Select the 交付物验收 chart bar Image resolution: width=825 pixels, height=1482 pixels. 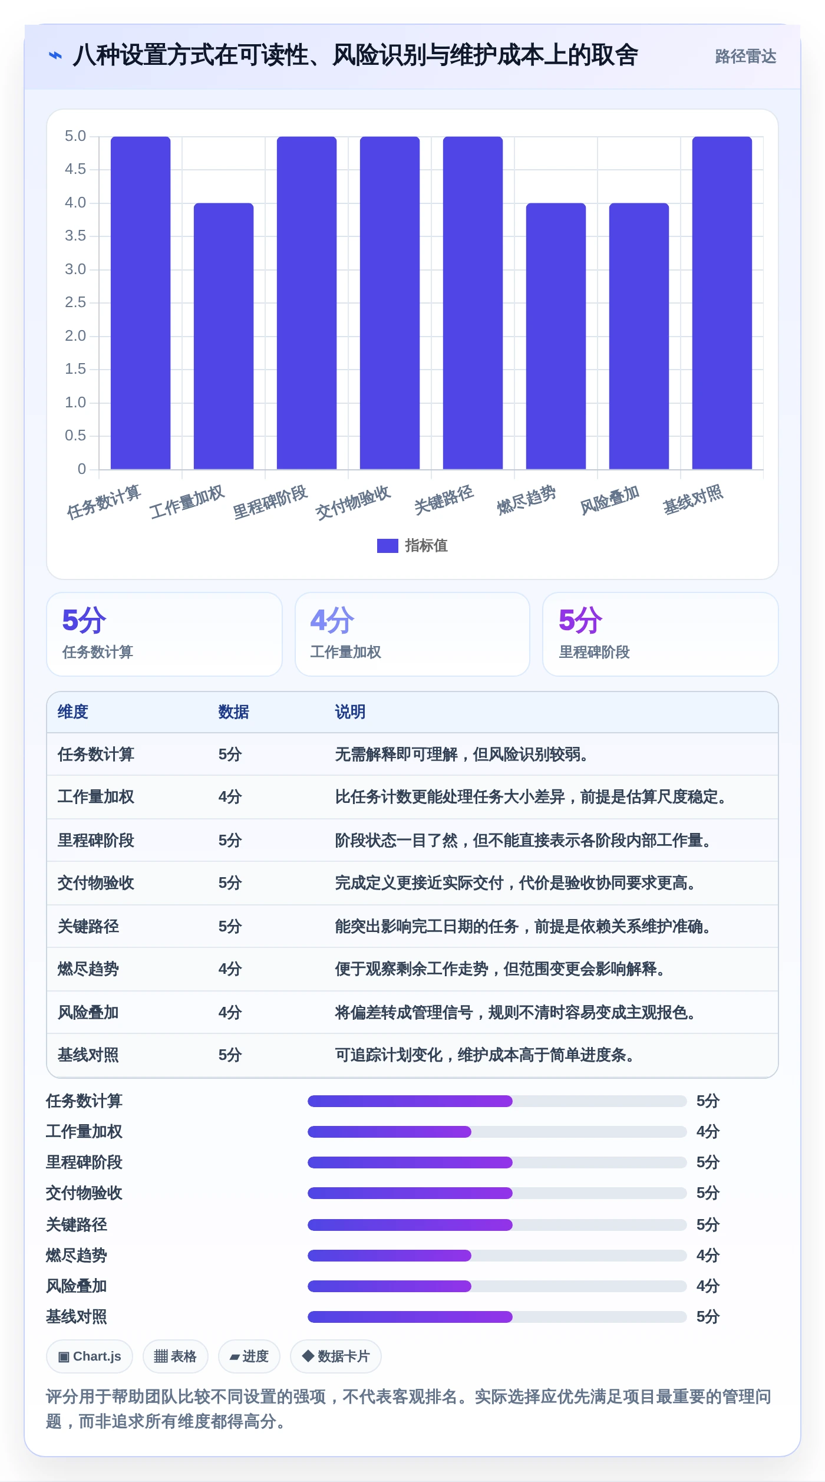click(390, 303)
